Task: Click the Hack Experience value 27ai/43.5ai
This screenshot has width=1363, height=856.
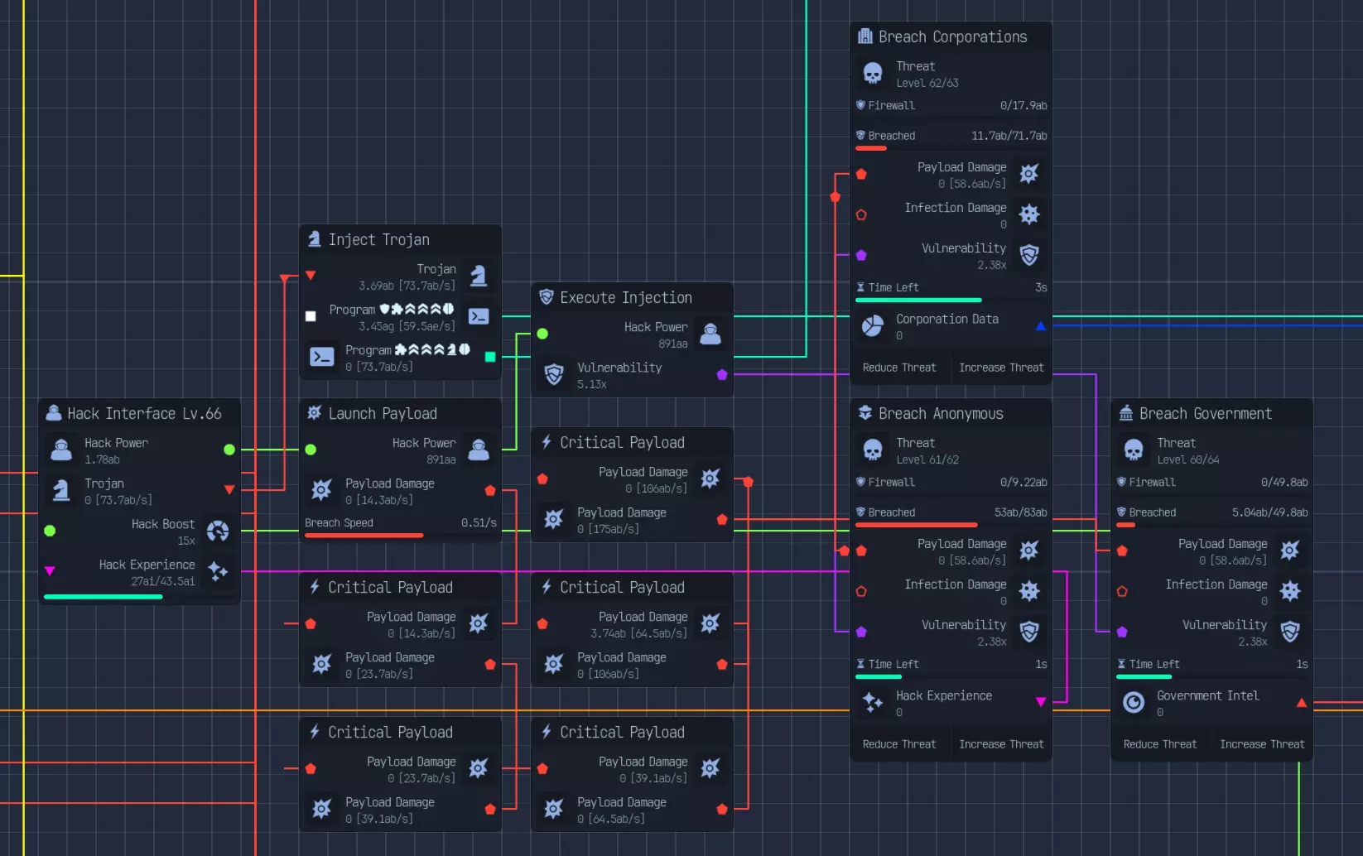Action: [x=163, y=581]
